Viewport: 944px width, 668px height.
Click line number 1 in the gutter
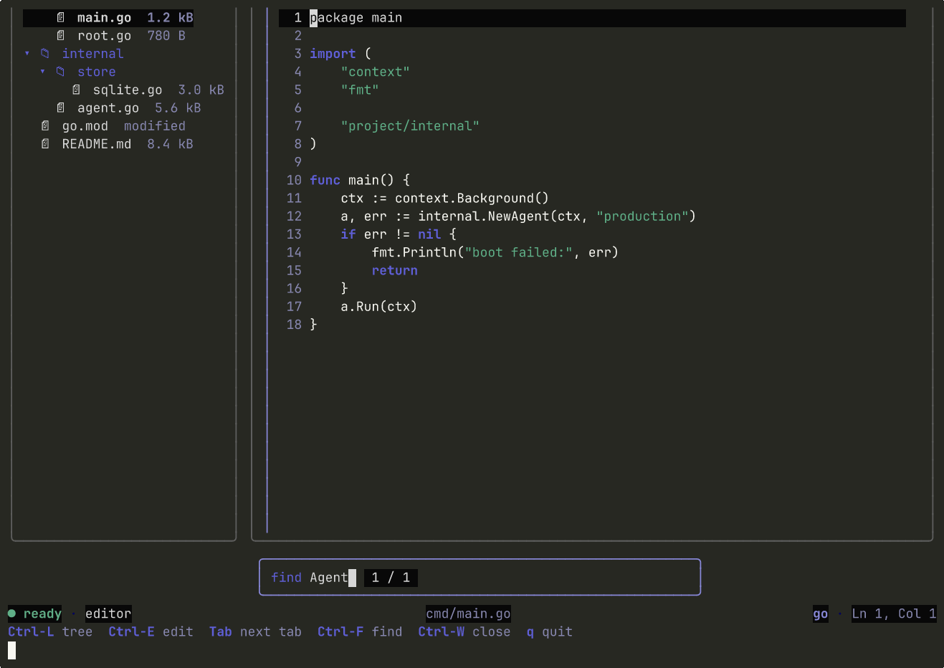click(x=298, y=18)
